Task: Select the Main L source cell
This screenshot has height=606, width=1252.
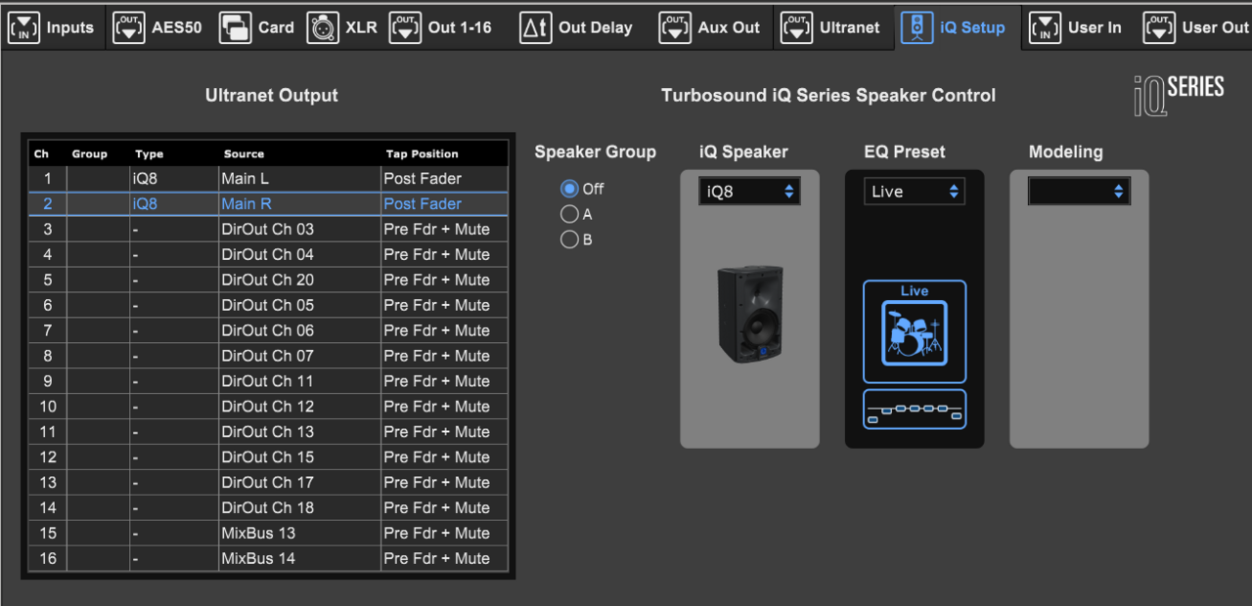Action: coord(299,179)
